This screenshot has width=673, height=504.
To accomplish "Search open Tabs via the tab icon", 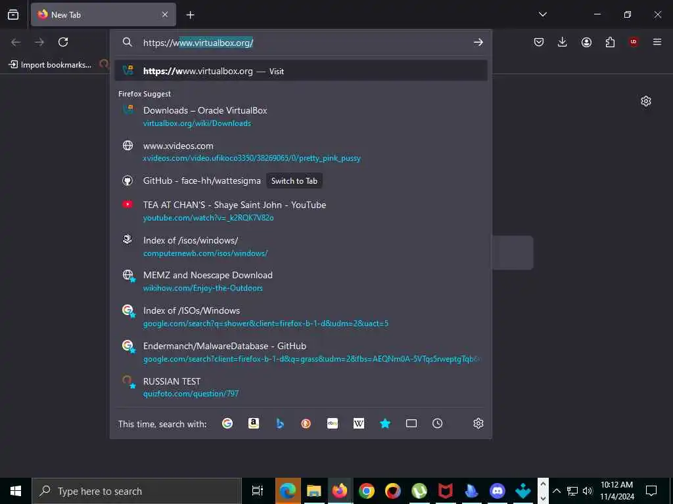I will click(411, 423).
